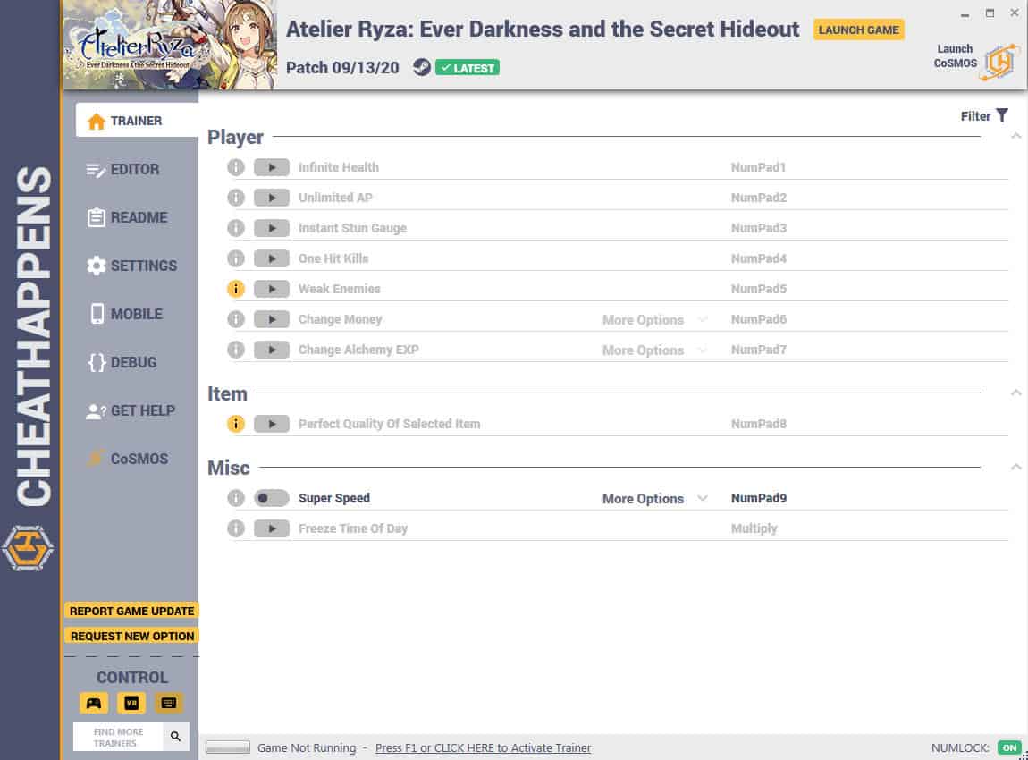
Task: Click REPORT GAME UPDATE button
Action: (131, 611)
